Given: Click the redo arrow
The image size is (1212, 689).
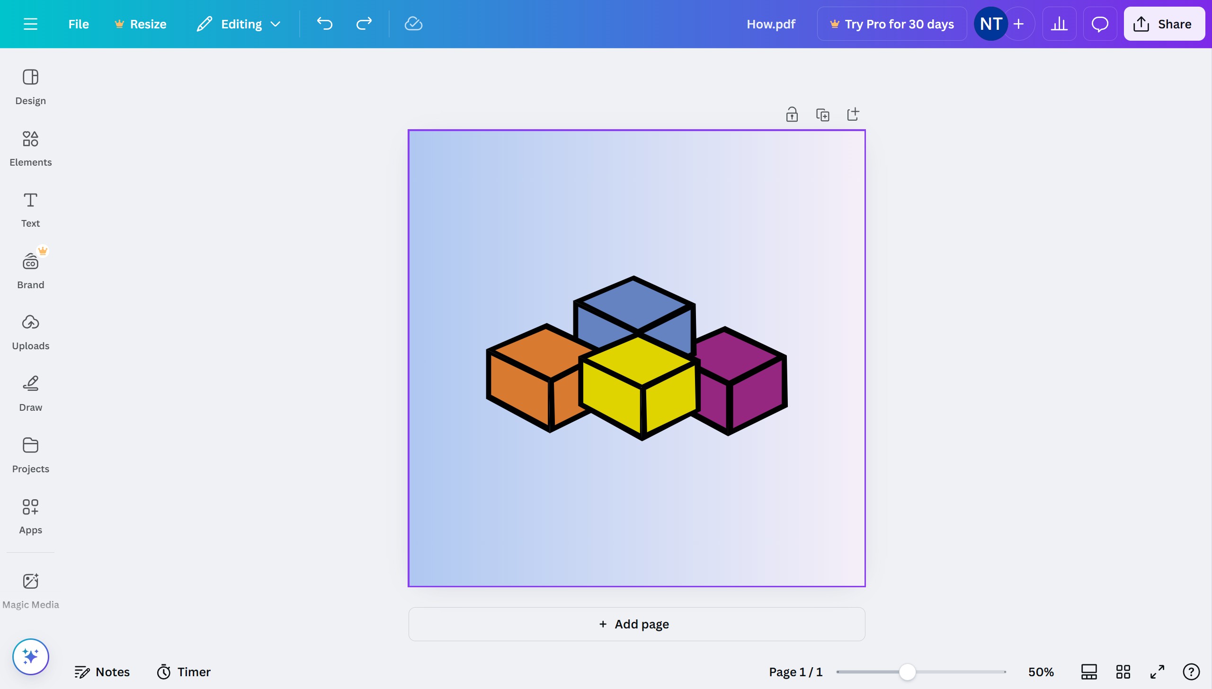Looking at the screenshot, I should click(364, 24).
